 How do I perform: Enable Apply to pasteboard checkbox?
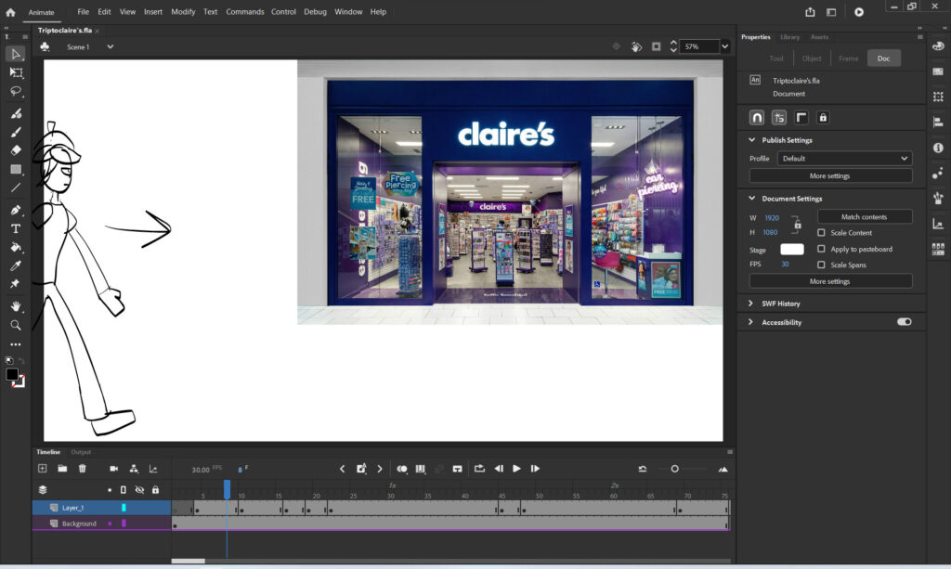[x=821, y=249]
